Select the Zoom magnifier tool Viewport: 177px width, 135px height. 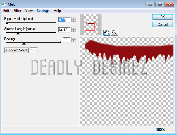[115, 33]
